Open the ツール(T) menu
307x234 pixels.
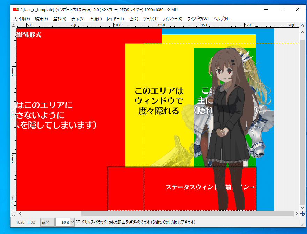[x=150, y=19]
